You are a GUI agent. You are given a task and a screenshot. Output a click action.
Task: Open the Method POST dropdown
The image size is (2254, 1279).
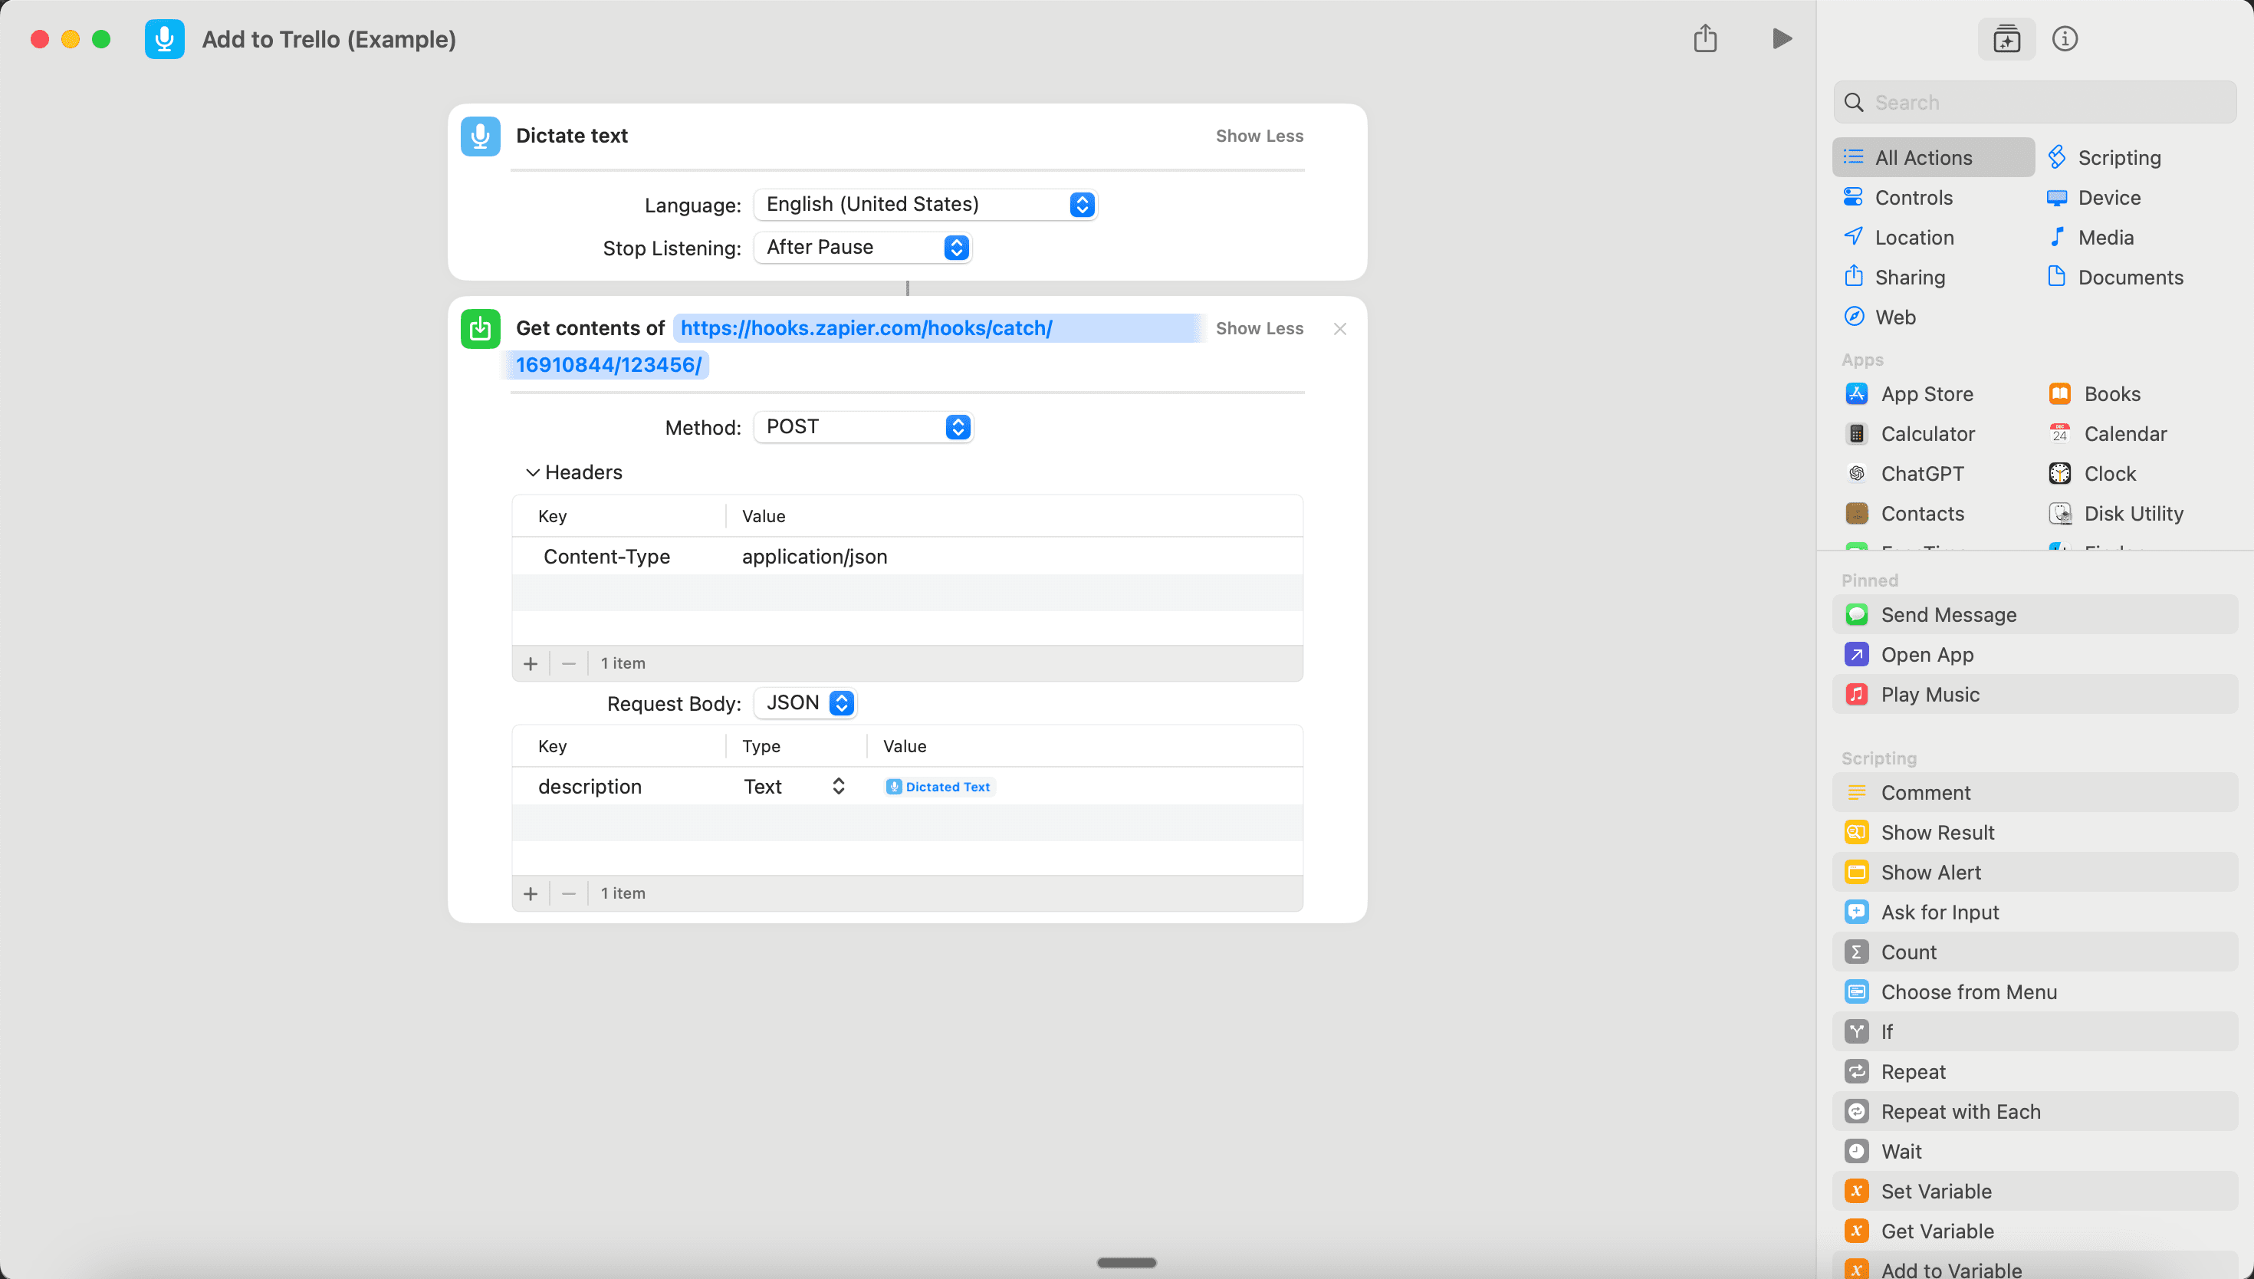(864, 427)
